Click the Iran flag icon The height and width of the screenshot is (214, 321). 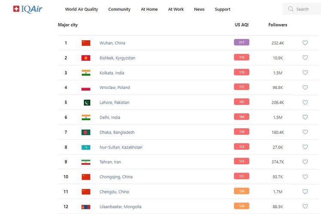click(86, 162)
